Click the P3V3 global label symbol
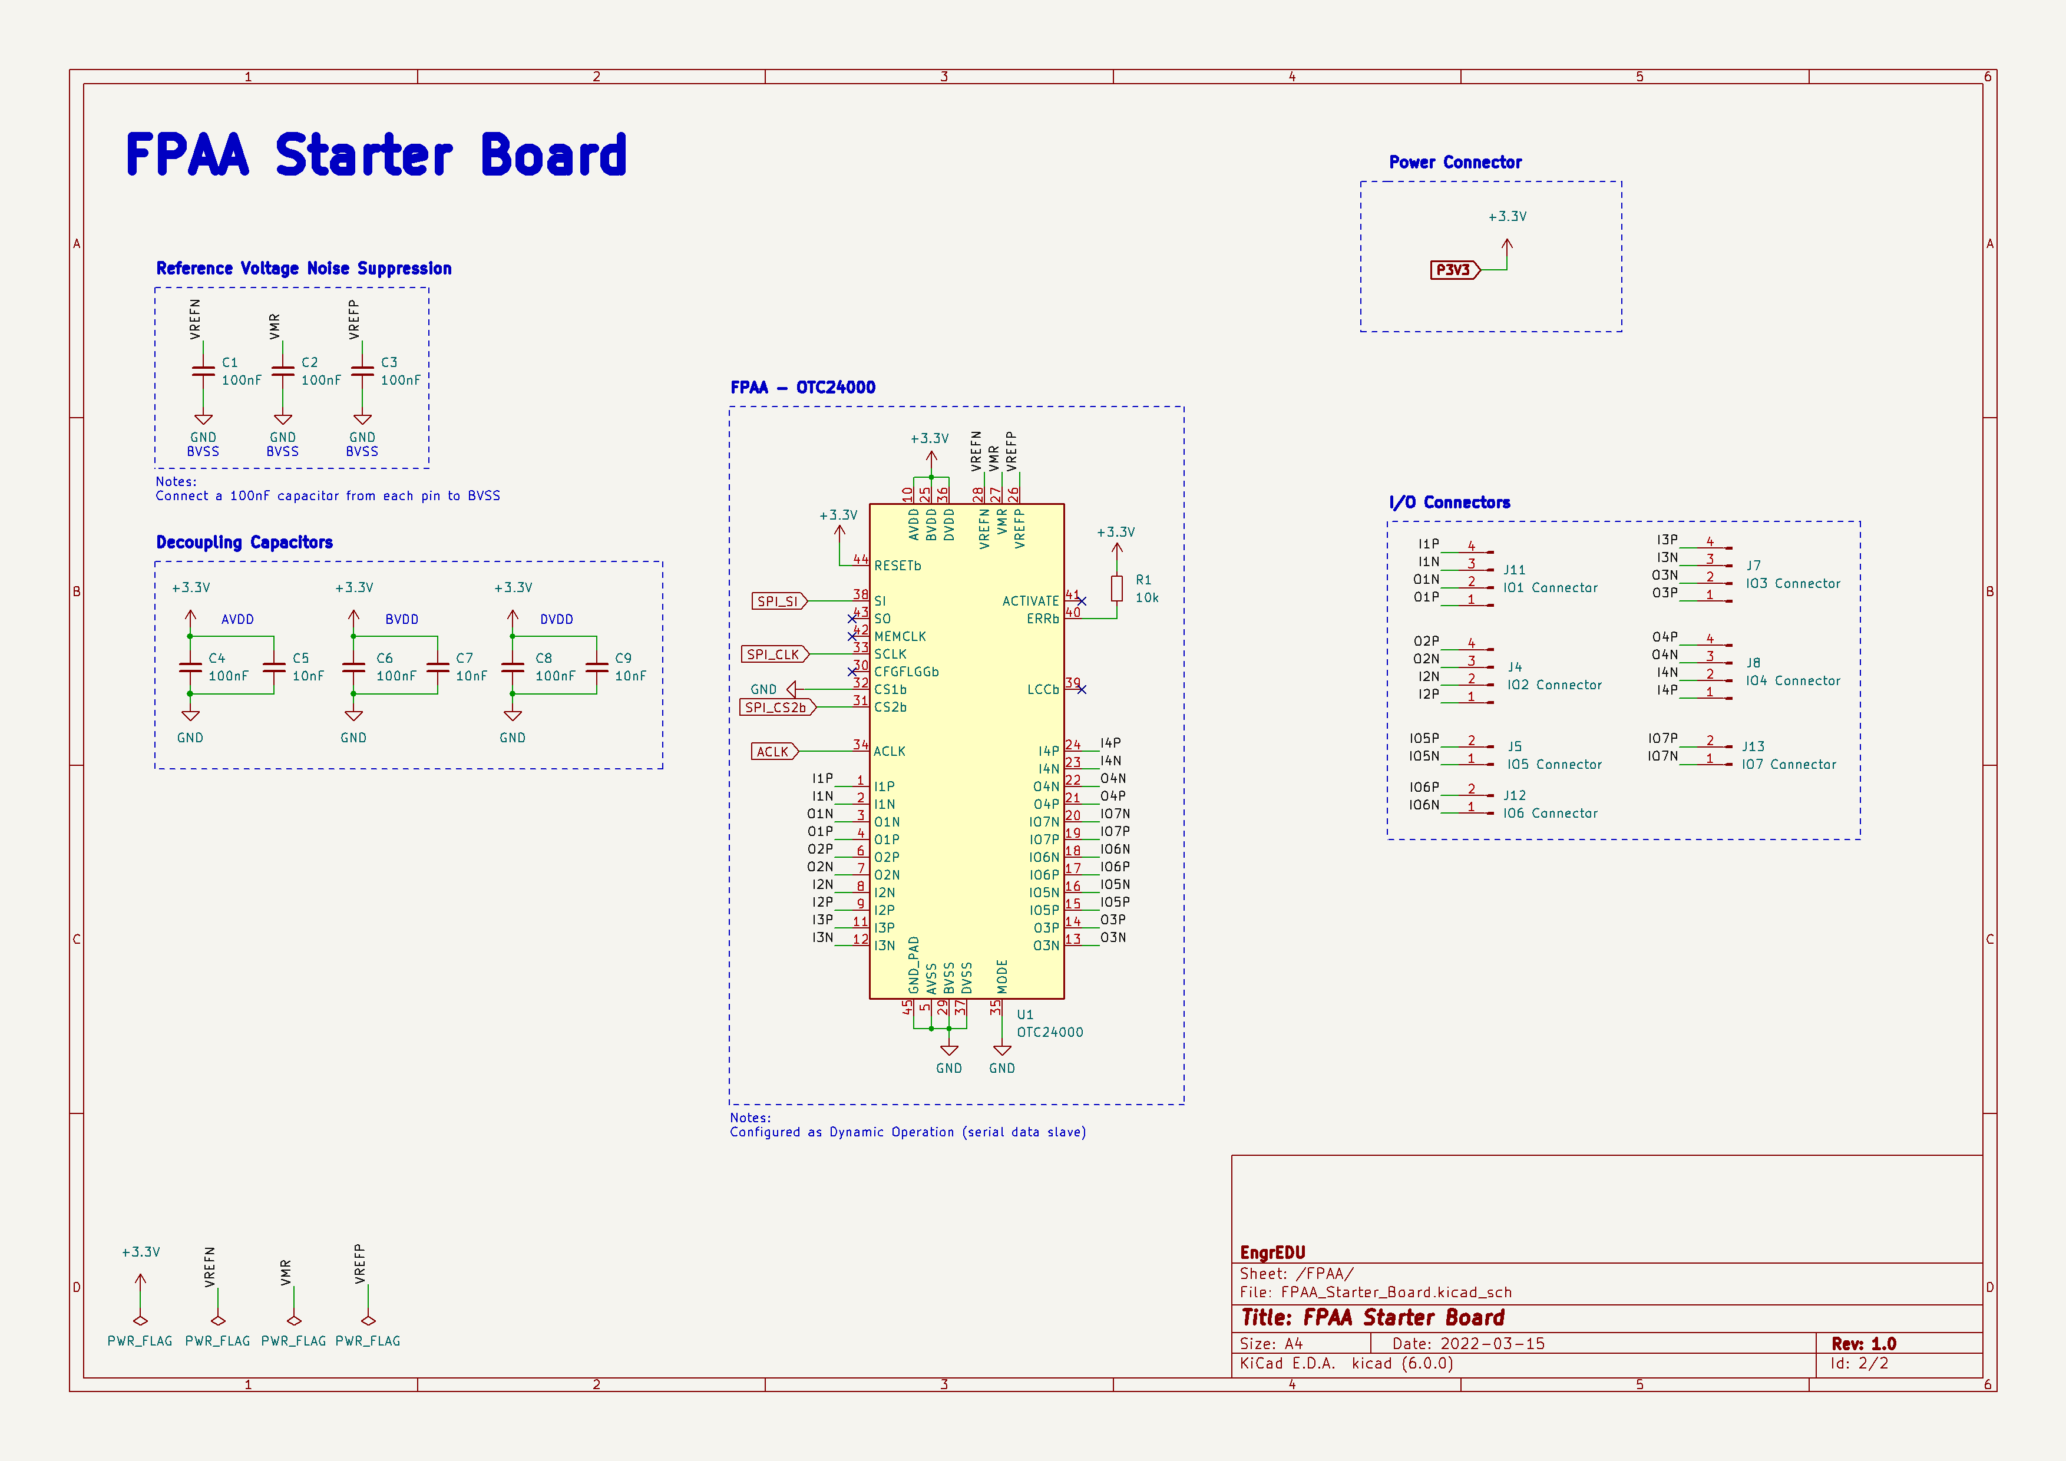Viewport: 2066px width, 1461px height. point(1453,270)
